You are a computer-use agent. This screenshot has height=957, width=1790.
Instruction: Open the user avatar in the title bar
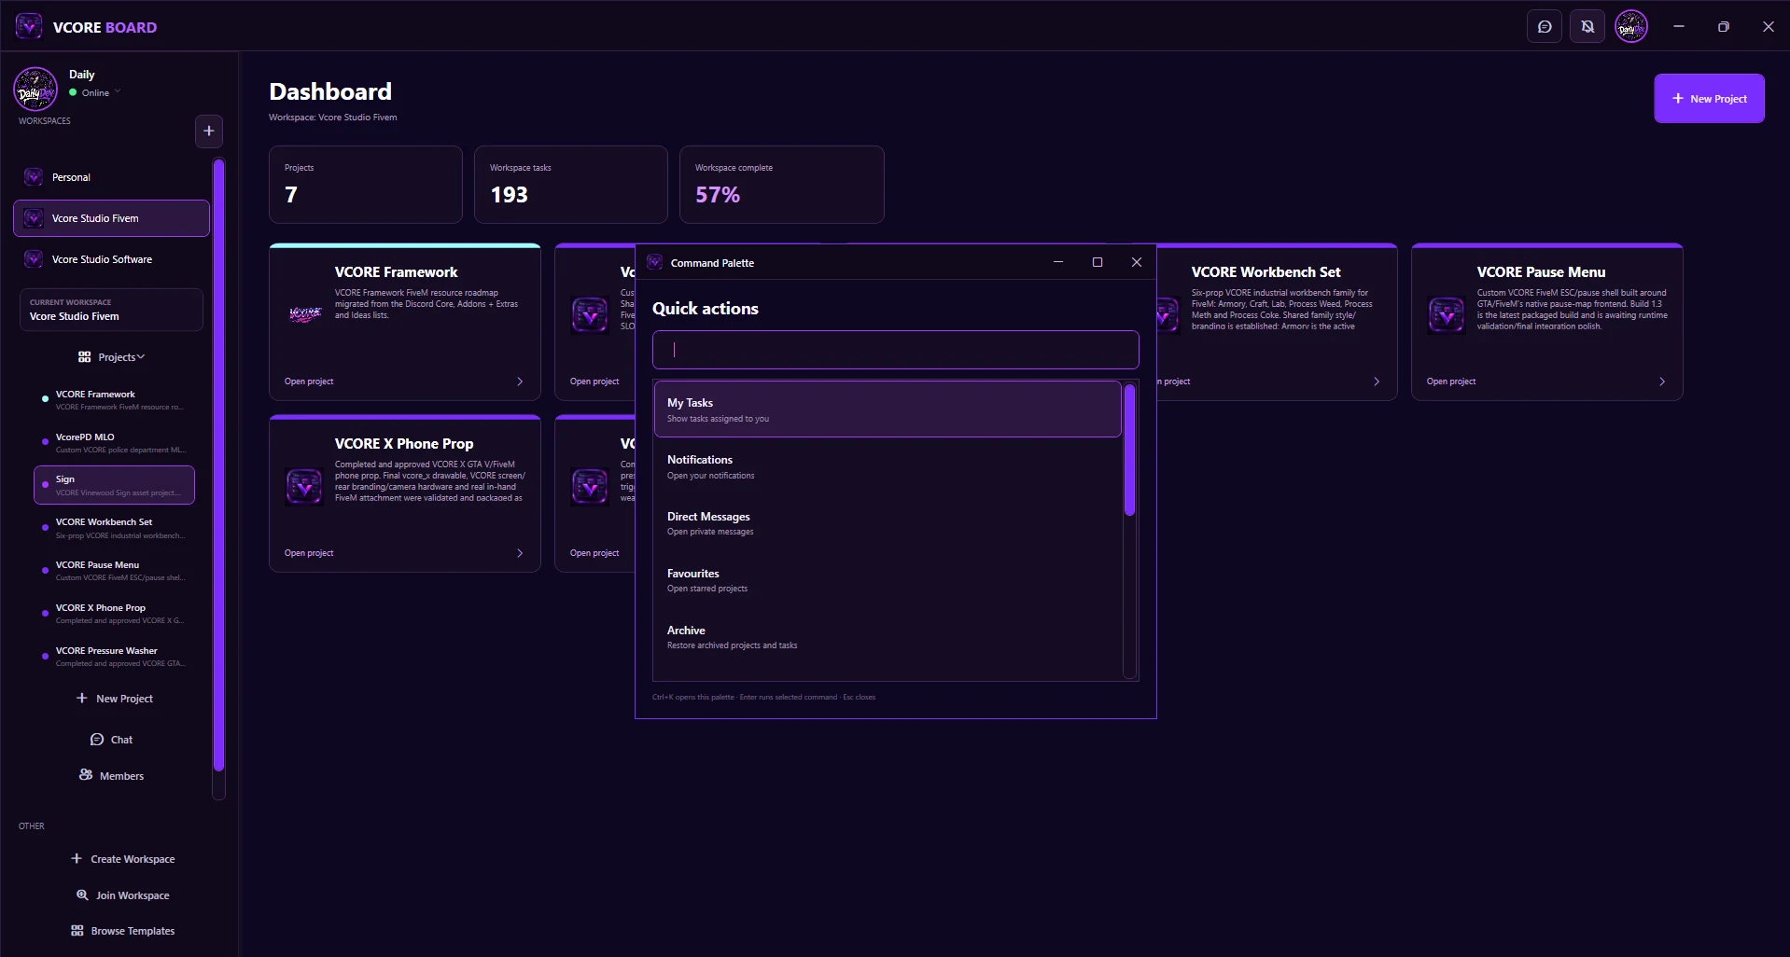pyautogui.click(x=1631, y=27)
